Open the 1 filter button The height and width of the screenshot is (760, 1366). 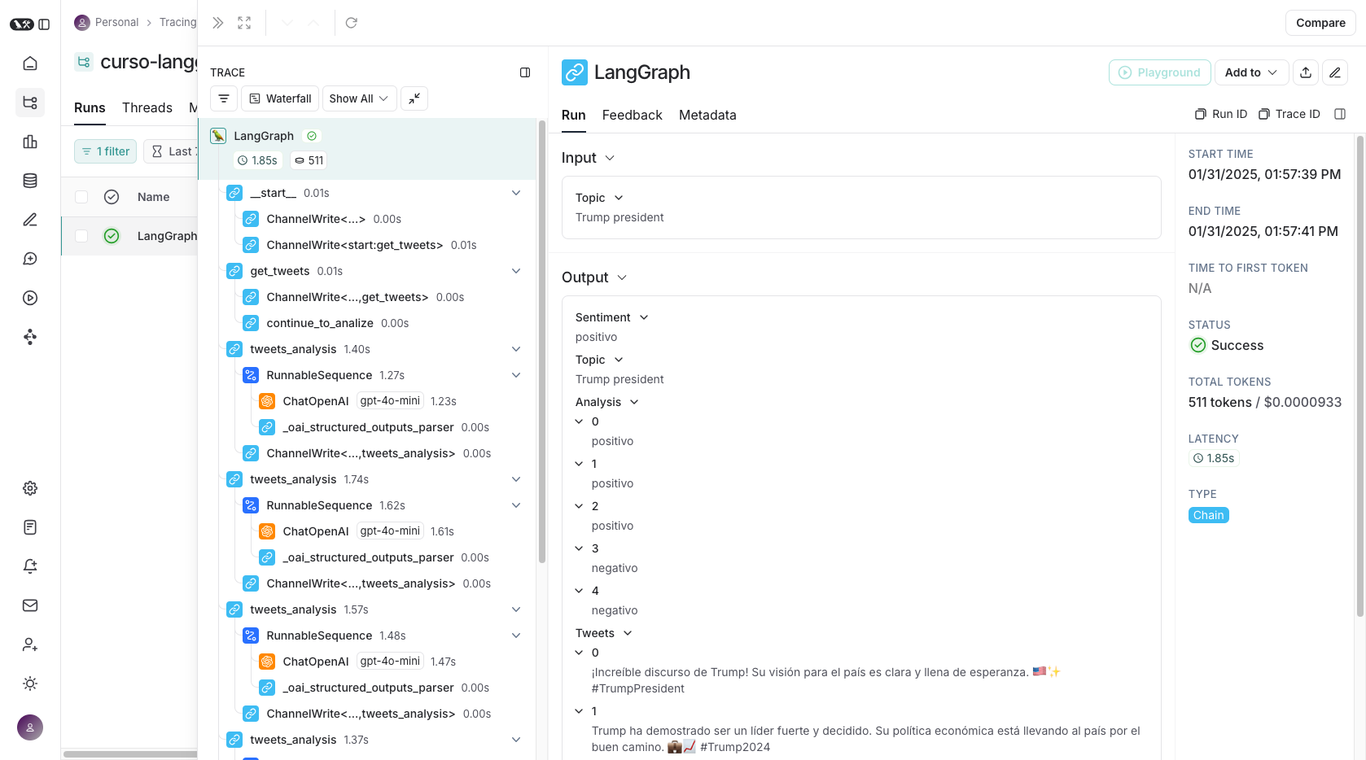[x=106, y=151]
